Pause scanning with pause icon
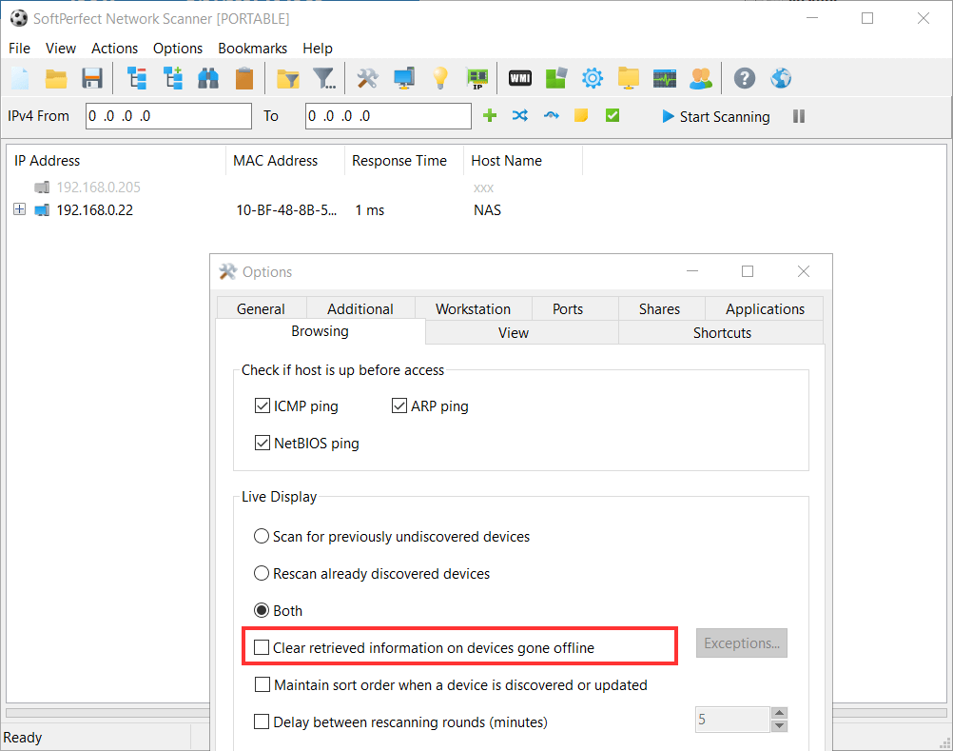 [799, 116]
